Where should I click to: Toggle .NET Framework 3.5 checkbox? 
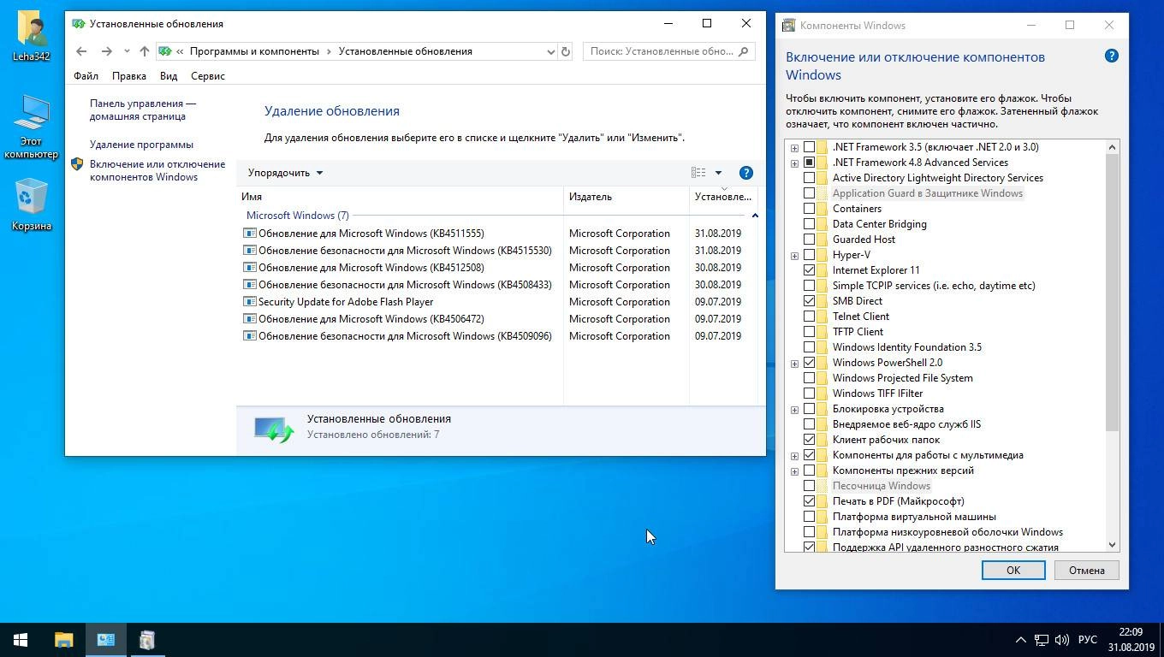(809, 147)
